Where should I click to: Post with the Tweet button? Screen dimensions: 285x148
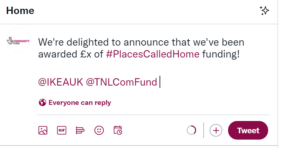click(248, 130)
